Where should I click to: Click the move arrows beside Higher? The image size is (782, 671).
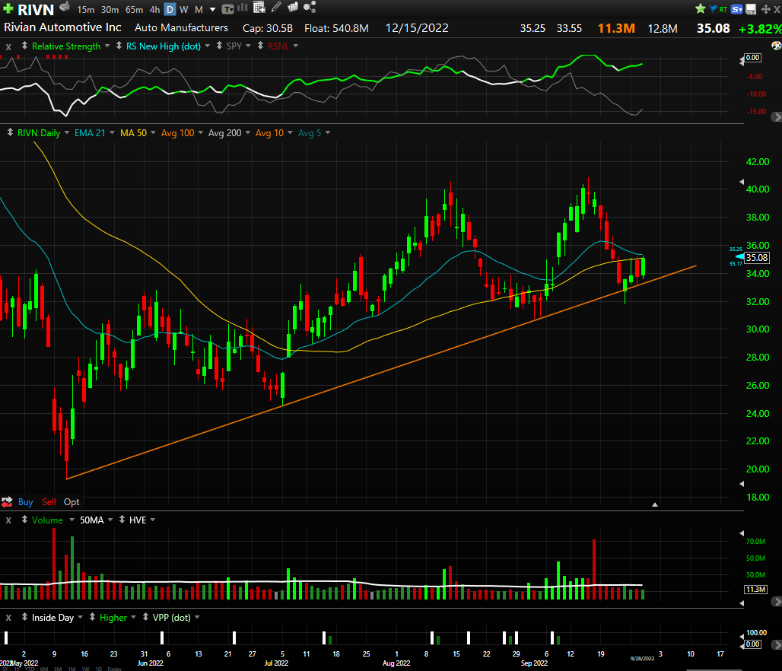point(92,617)
